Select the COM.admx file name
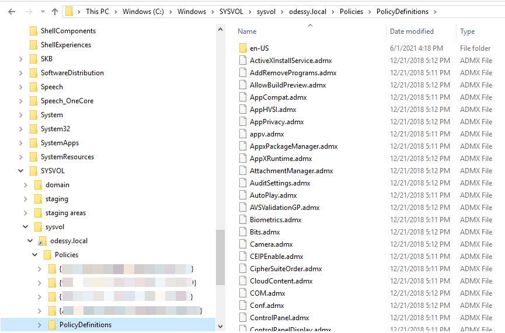The image size is (505, 333). click(x=267, y=293)
